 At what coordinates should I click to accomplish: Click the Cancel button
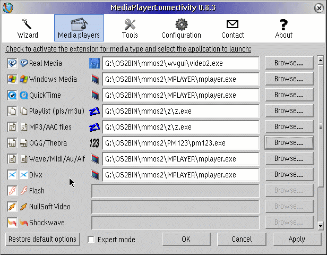[242, 239]
